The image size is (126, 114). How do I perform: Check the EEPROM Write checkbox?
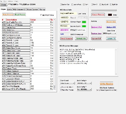pos(41,15)
